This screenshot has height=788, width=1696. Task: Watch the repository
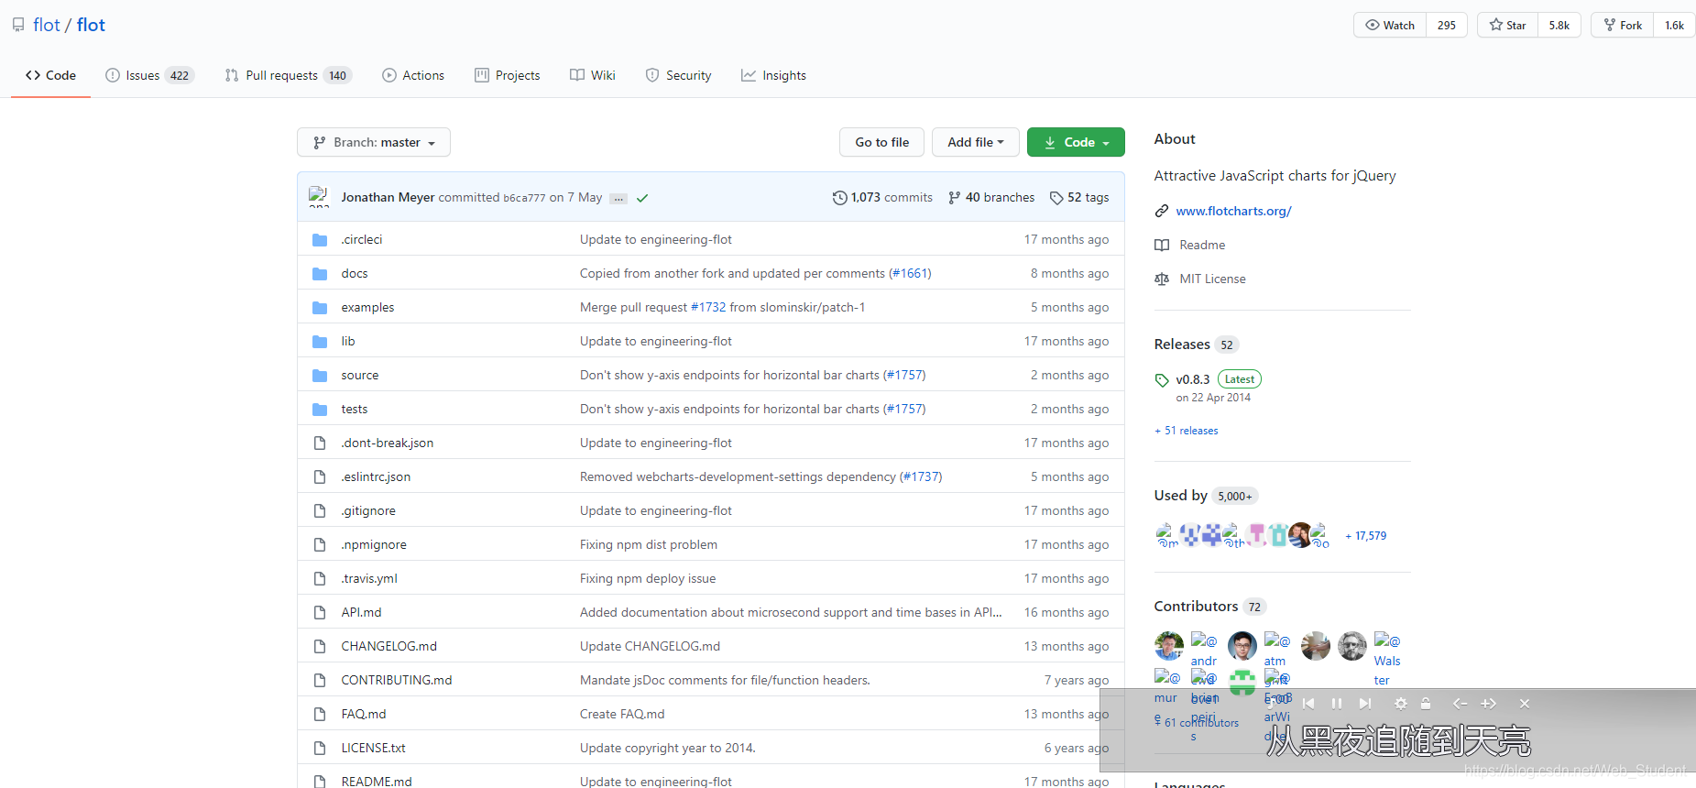tap(1390, 25)
